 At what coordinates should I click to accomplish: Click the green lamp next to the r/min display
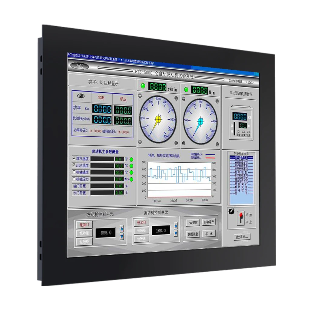[143, 86]
